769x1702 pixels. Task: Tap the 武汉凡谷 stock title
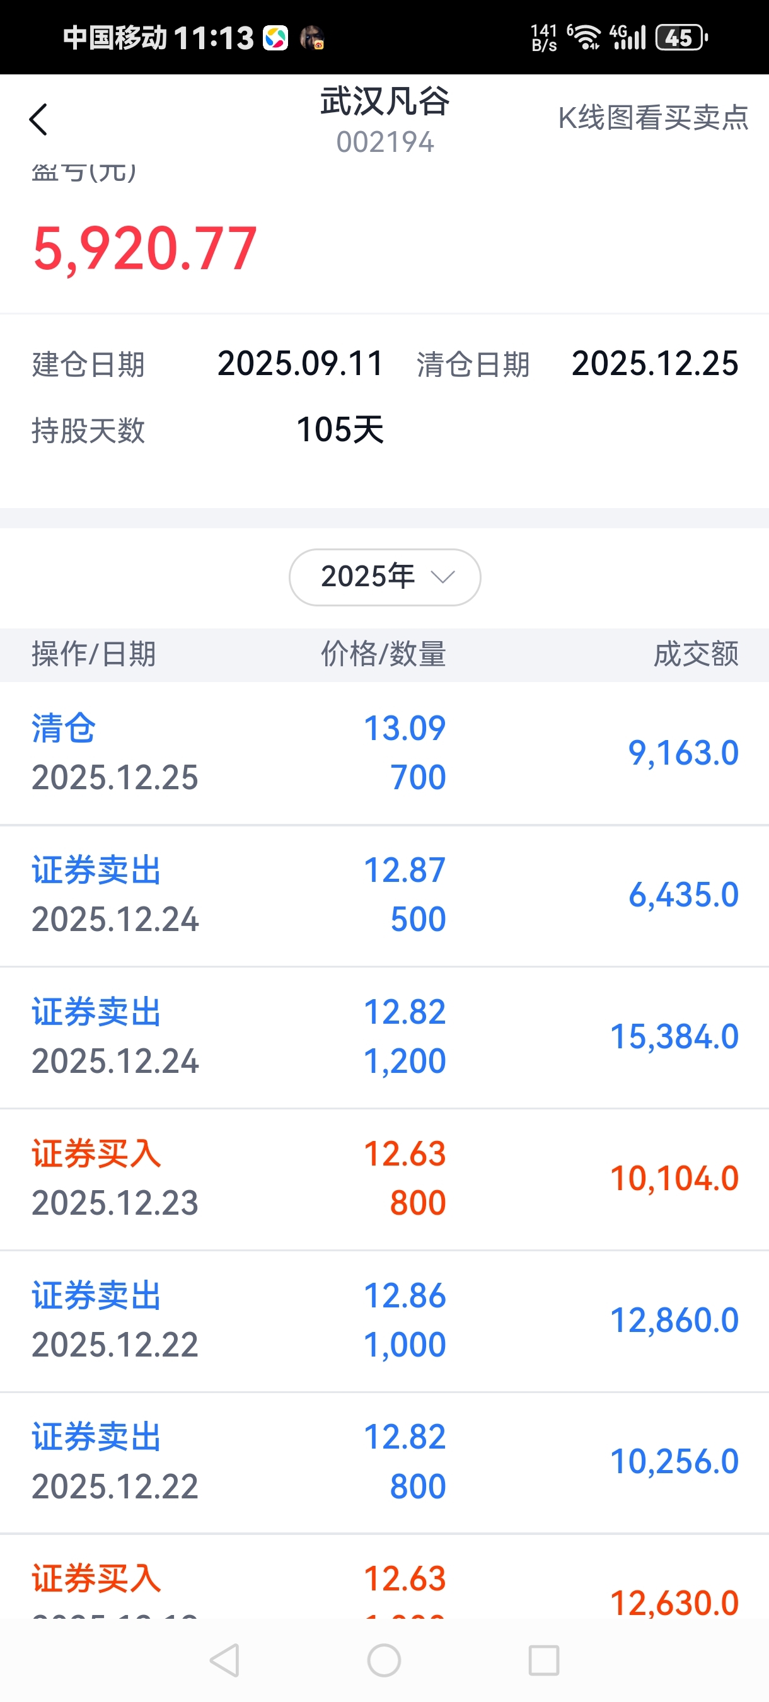[384, 102]
